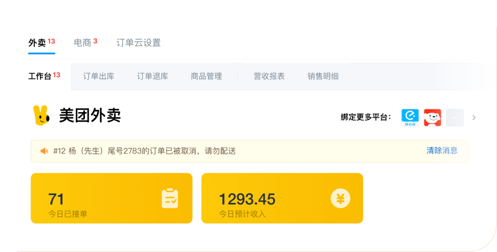Select the Ele.me blue platform icon

pos(410,117)
